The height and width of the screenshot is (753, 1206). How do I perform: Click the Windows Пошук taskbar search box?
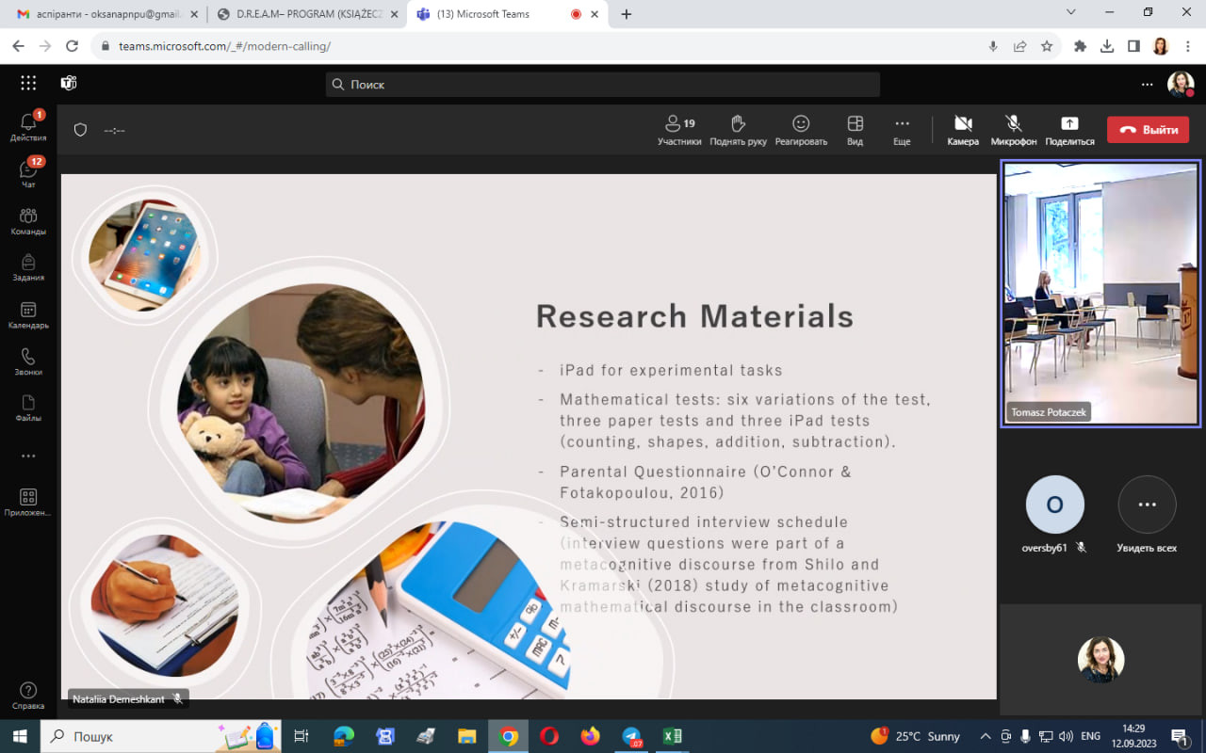point(159,736)
